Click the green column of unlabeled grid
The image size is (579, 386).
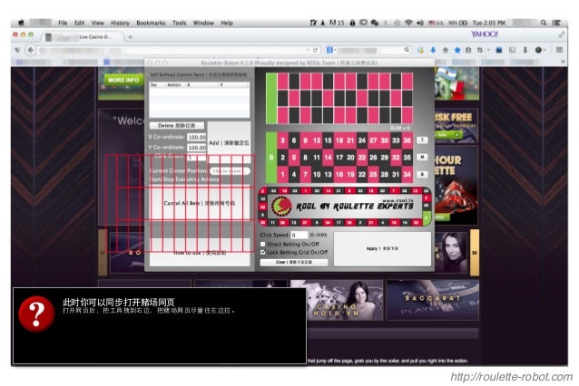(x=271, y=98)
